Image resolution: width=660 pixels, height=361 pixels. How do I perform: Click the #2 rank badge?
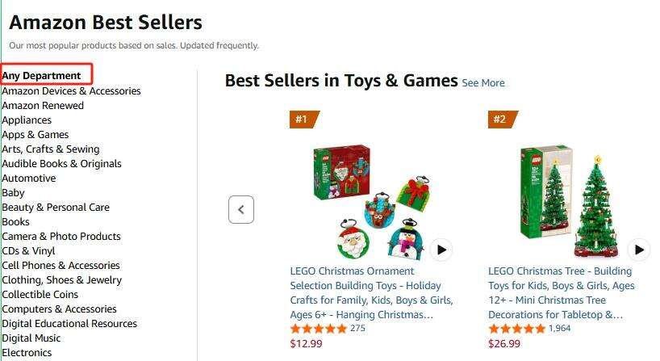(502, 120)
